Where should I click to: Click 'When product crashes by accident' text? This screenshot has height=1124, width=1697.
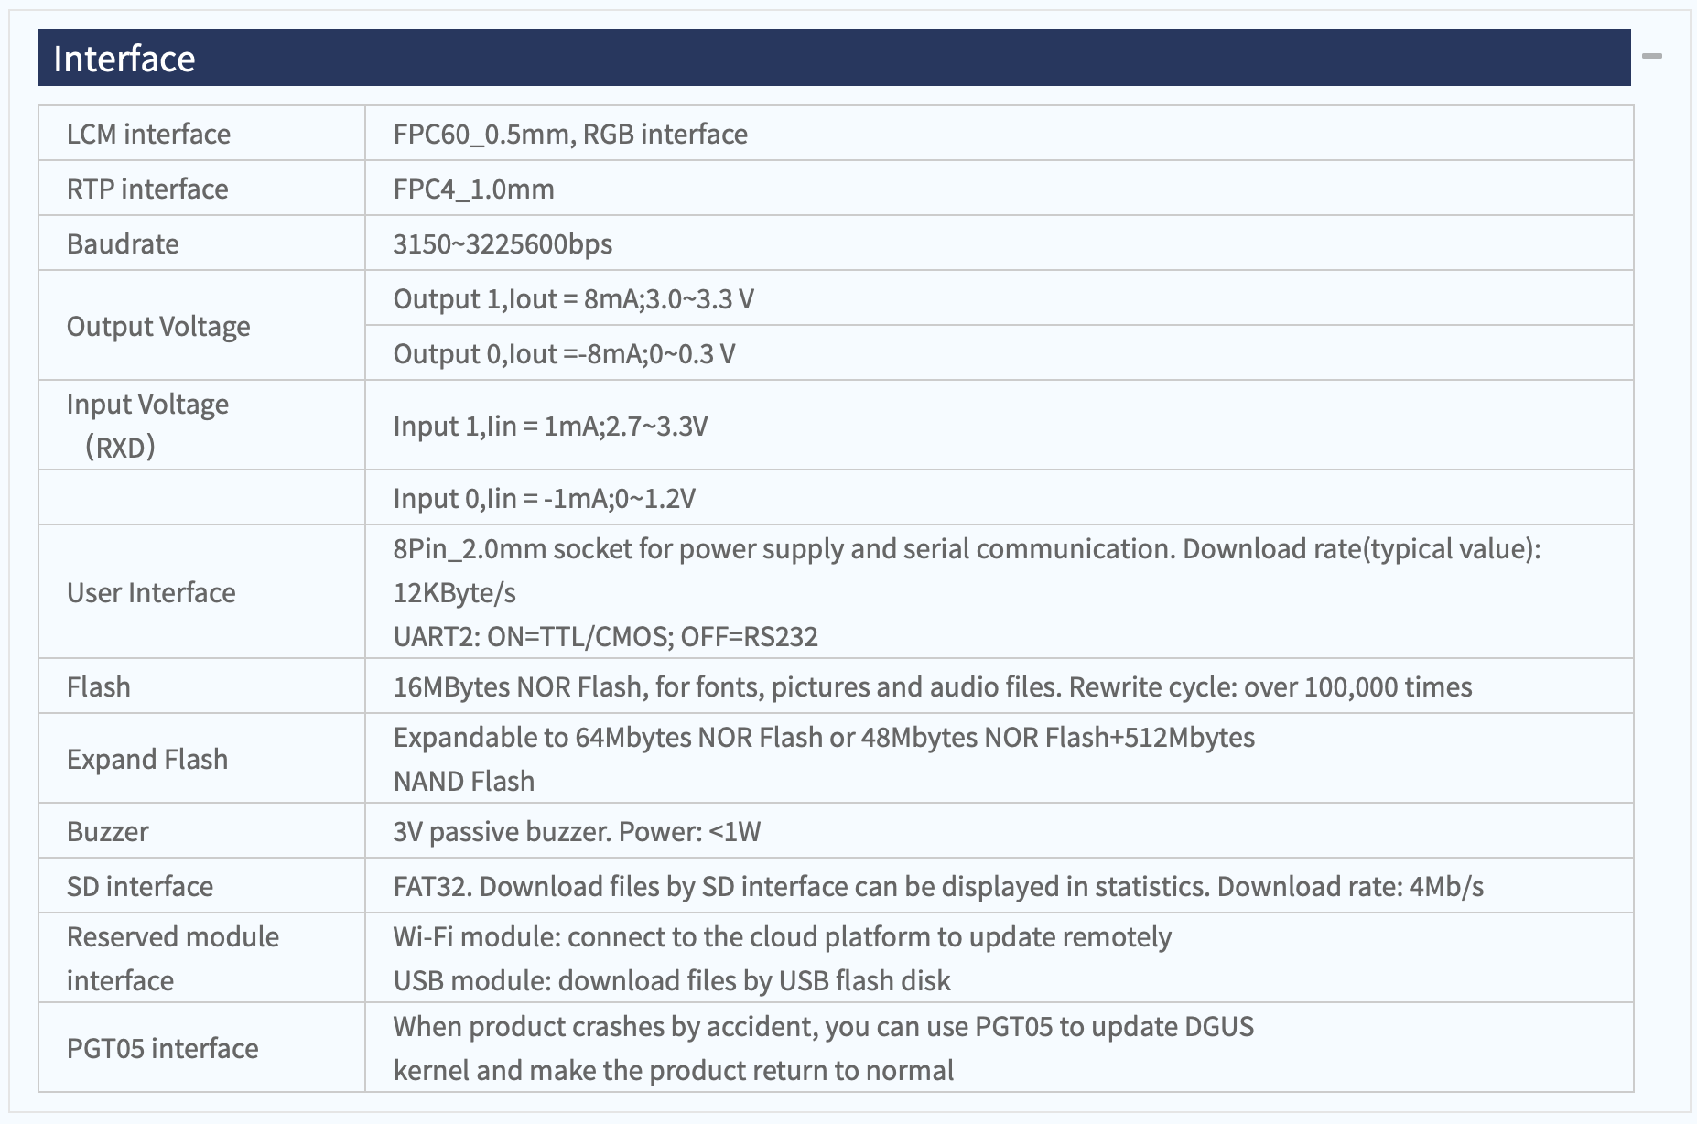(824, 1049)
